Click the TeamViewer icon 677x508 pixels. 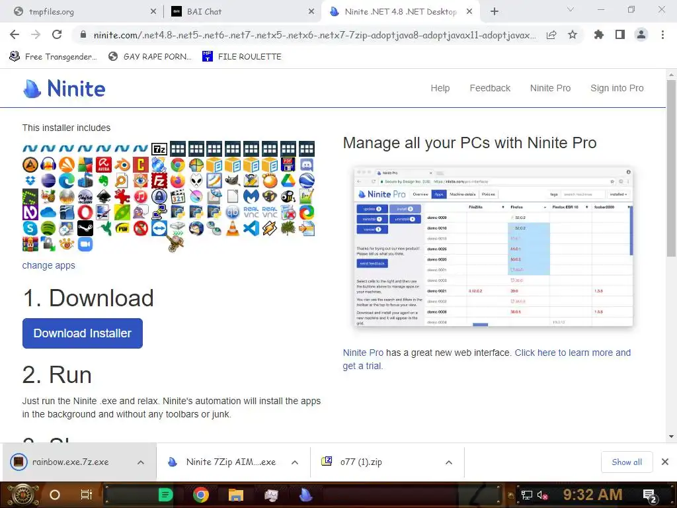159,228
